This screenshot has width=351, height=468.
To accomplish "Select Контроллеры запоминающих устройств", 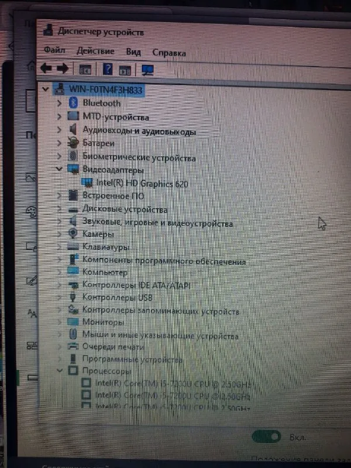I will point(161,311).
